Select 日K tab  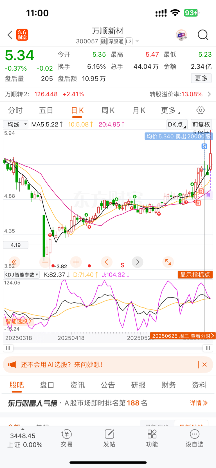click(77, 110)
